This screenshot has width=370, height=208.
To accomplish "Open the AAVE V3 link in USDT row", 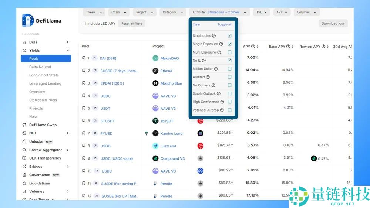I will coord(168,108).
